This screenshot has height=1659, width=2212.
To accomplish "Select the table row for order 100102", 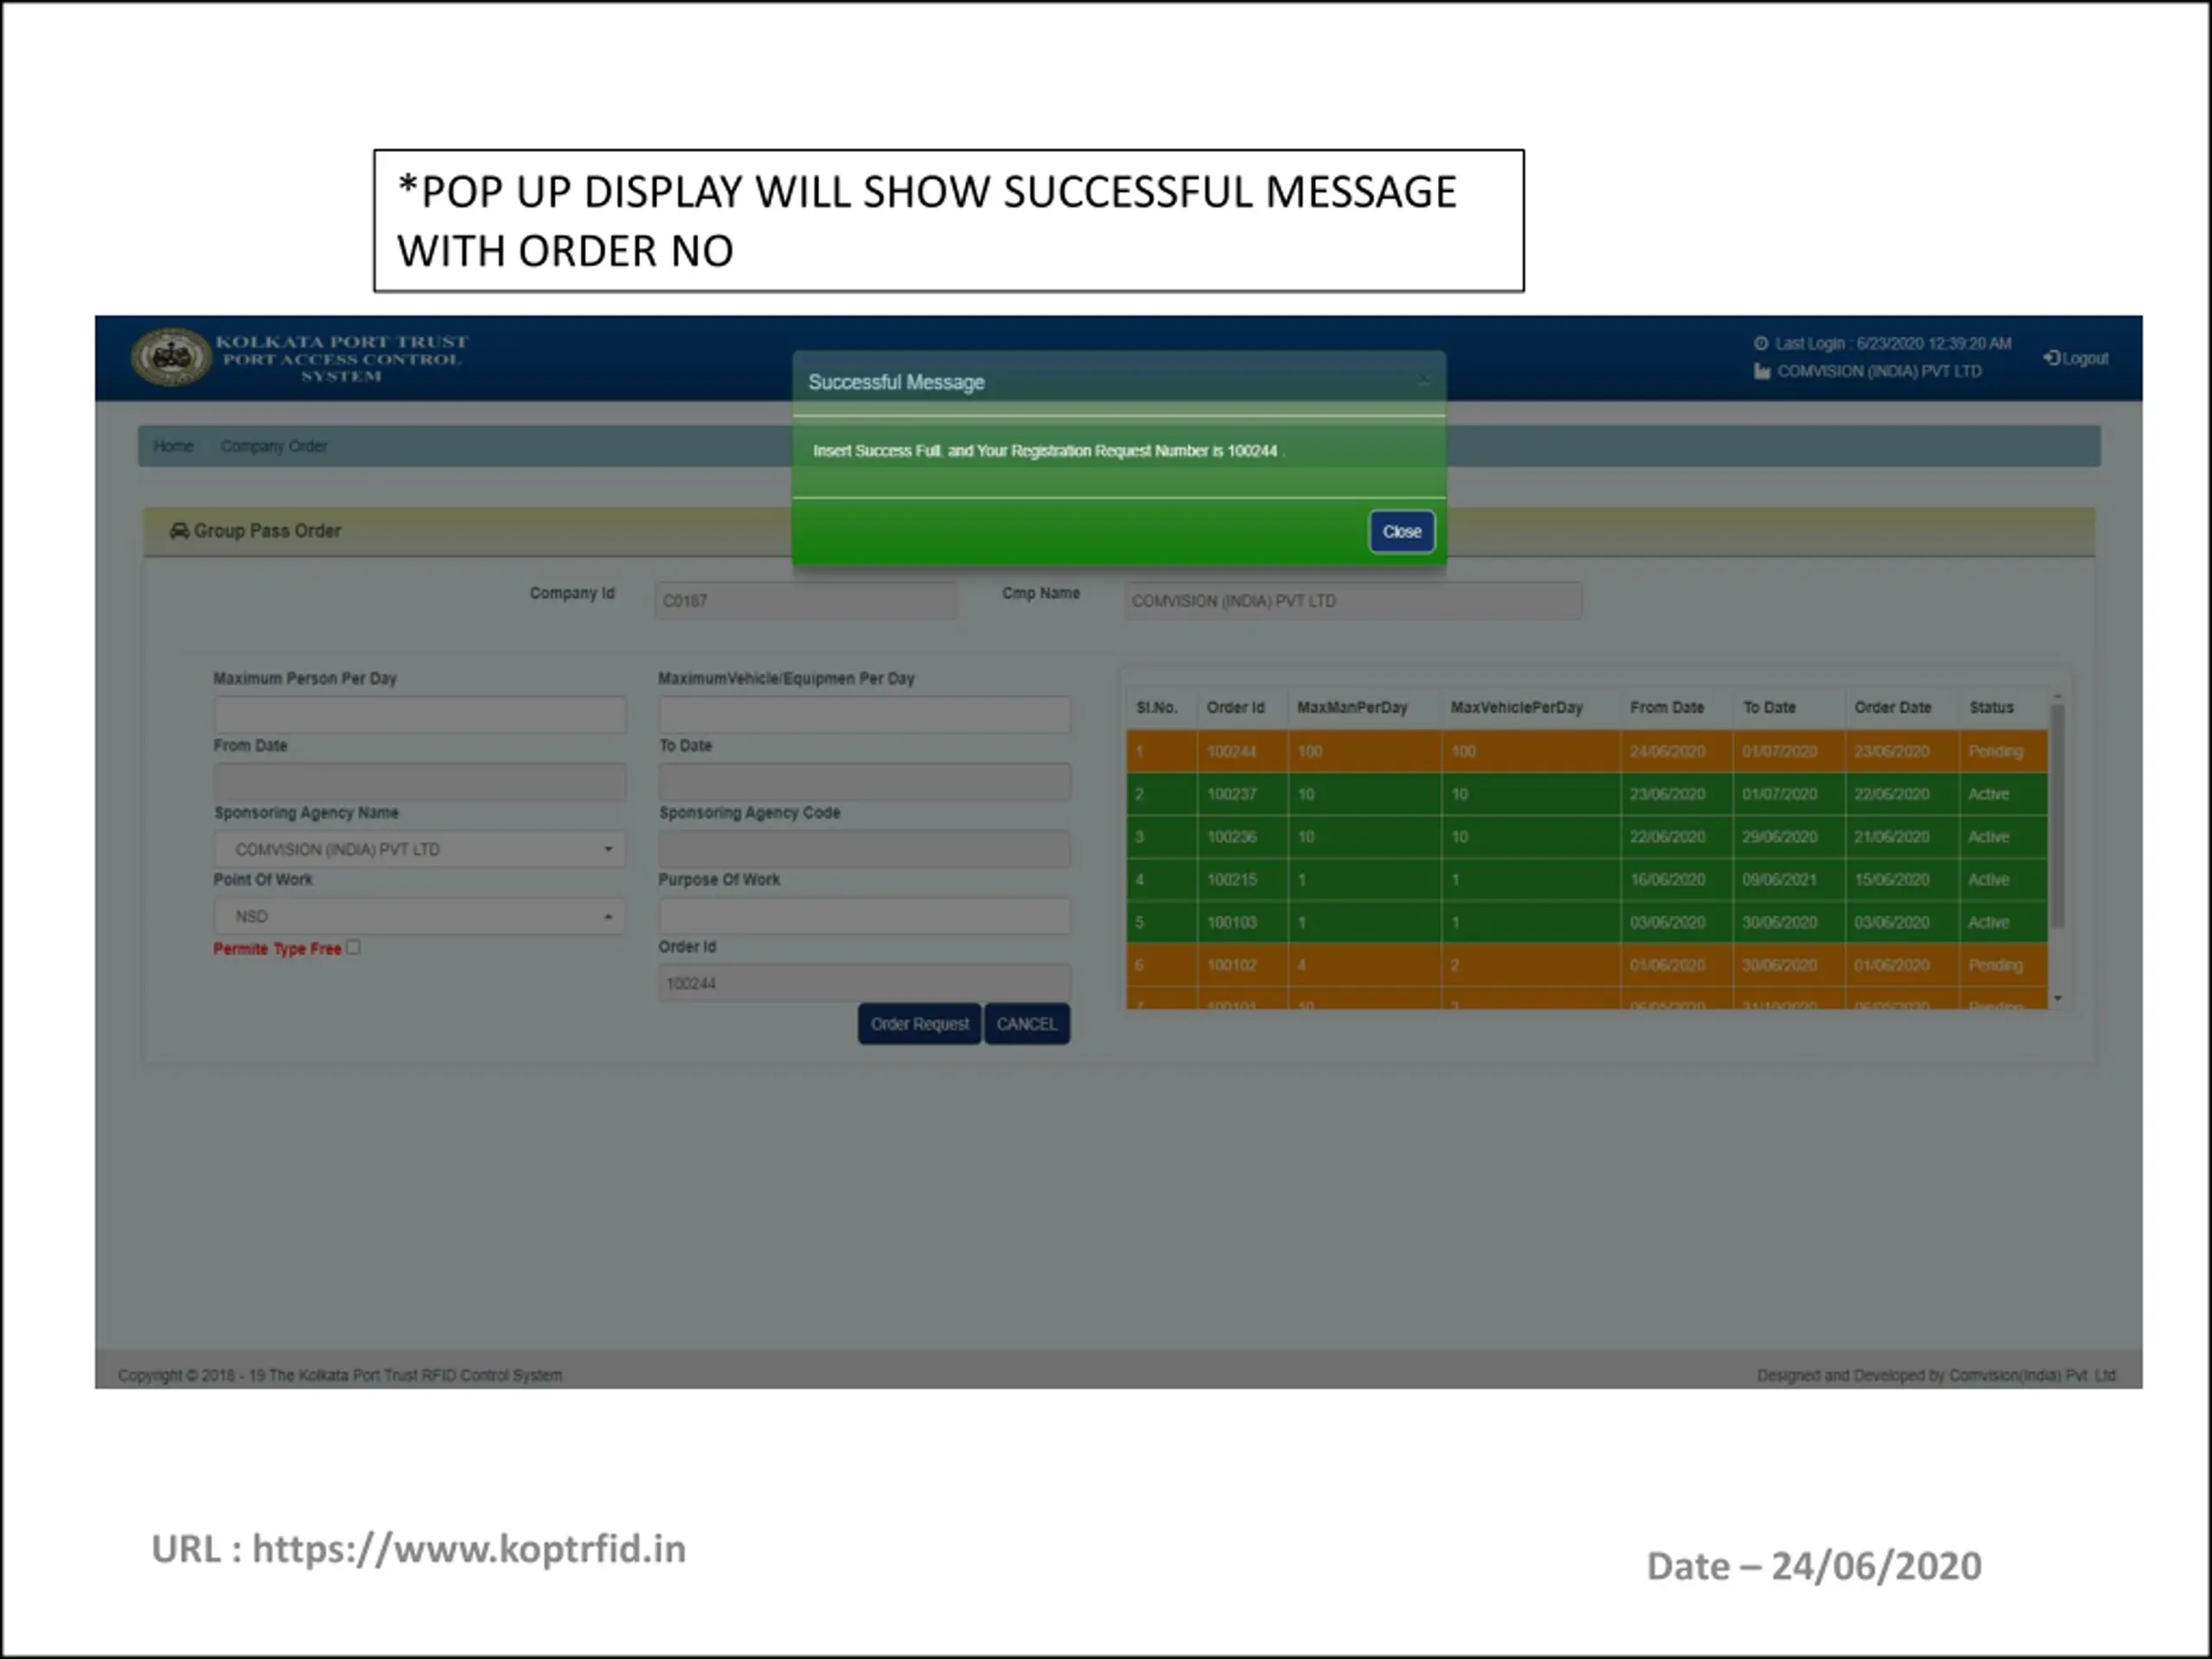I will (x=1587, y=965).
